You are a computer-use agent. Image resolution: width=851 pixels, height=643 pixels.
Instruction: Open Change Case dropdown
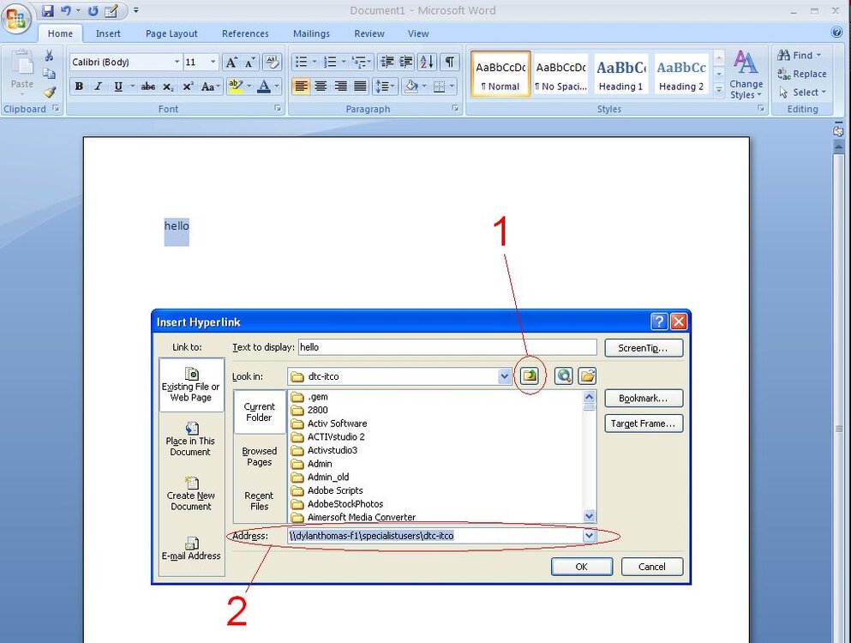tap(209, 87)
